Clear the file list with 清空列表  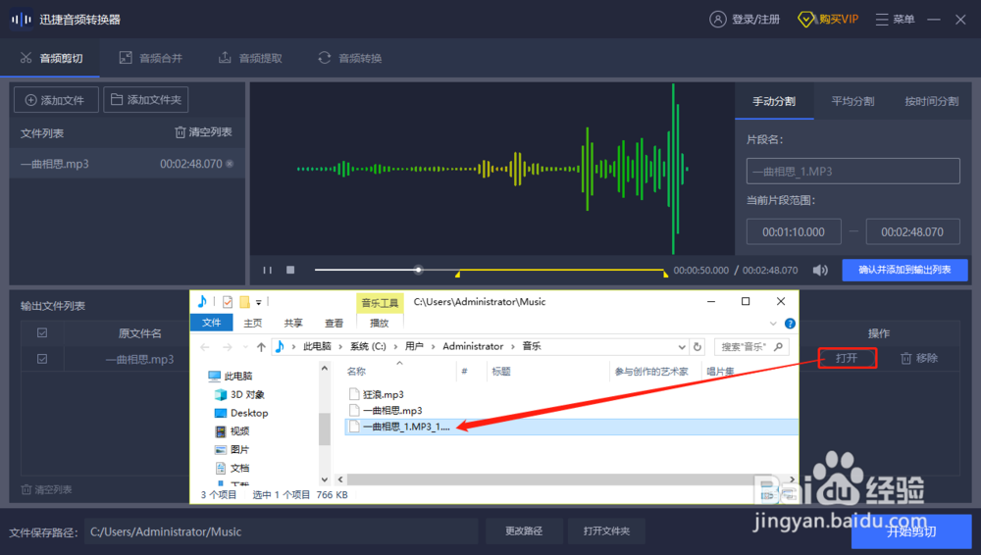pos(203,132)
